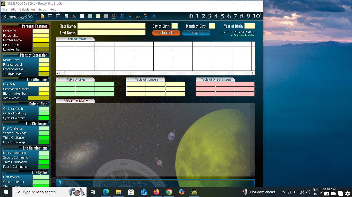Click the save file icon with down arrow

pos(58,16)
